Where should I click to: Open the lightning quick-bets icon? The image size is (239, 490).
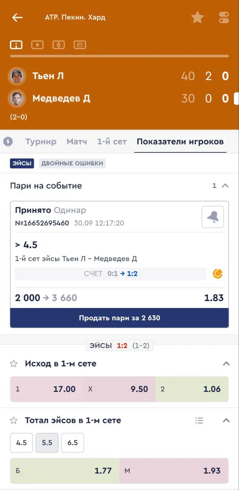tap(8, 142)
